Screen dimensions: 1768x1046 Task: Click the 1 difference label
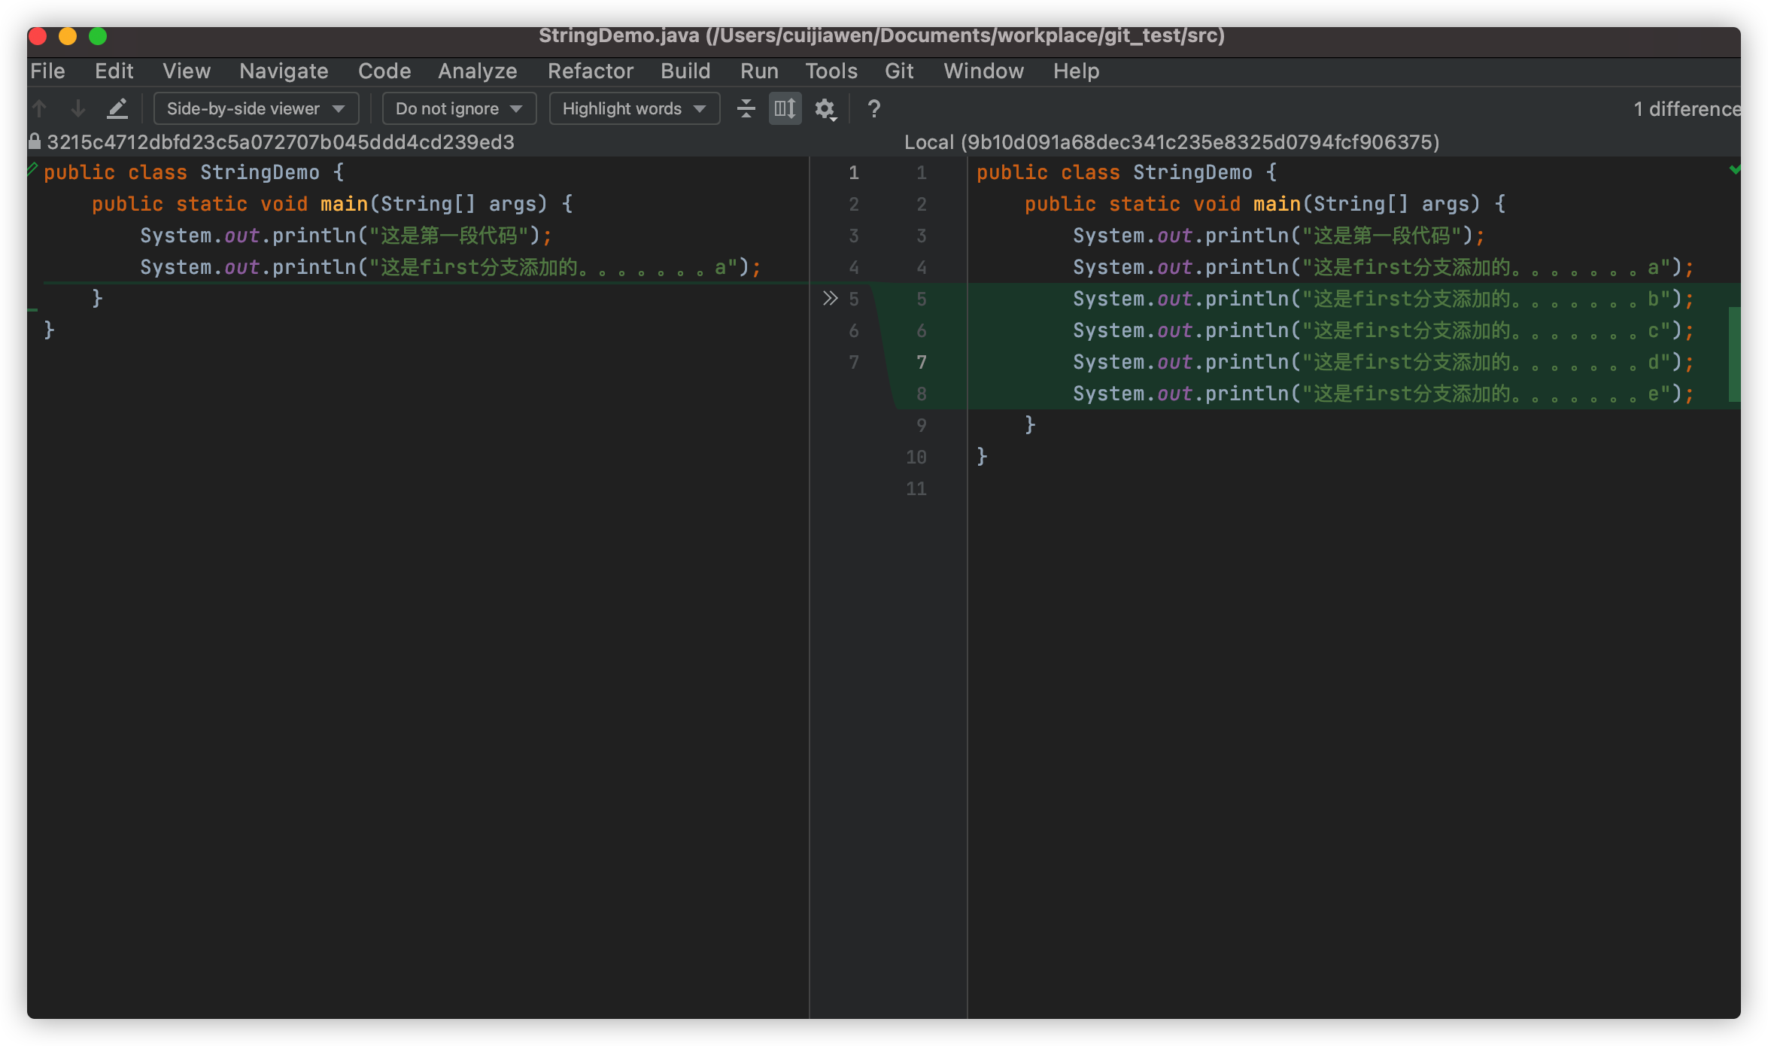[1685, 108]
